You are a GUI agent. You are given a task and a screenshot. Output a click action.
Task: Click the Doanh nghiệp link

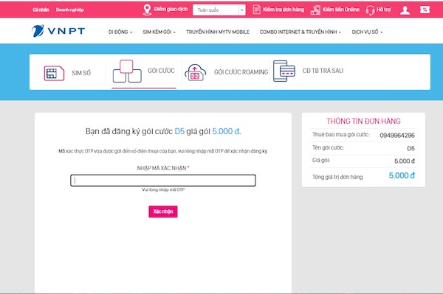point(70,10)
